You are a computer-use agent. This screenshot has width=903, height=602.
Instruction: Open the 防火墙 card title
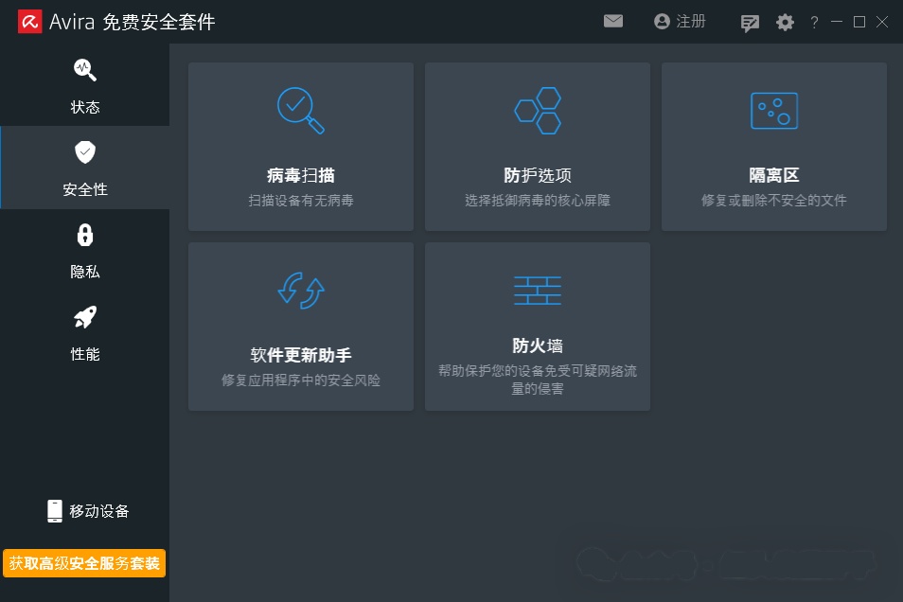pos(538,345)
